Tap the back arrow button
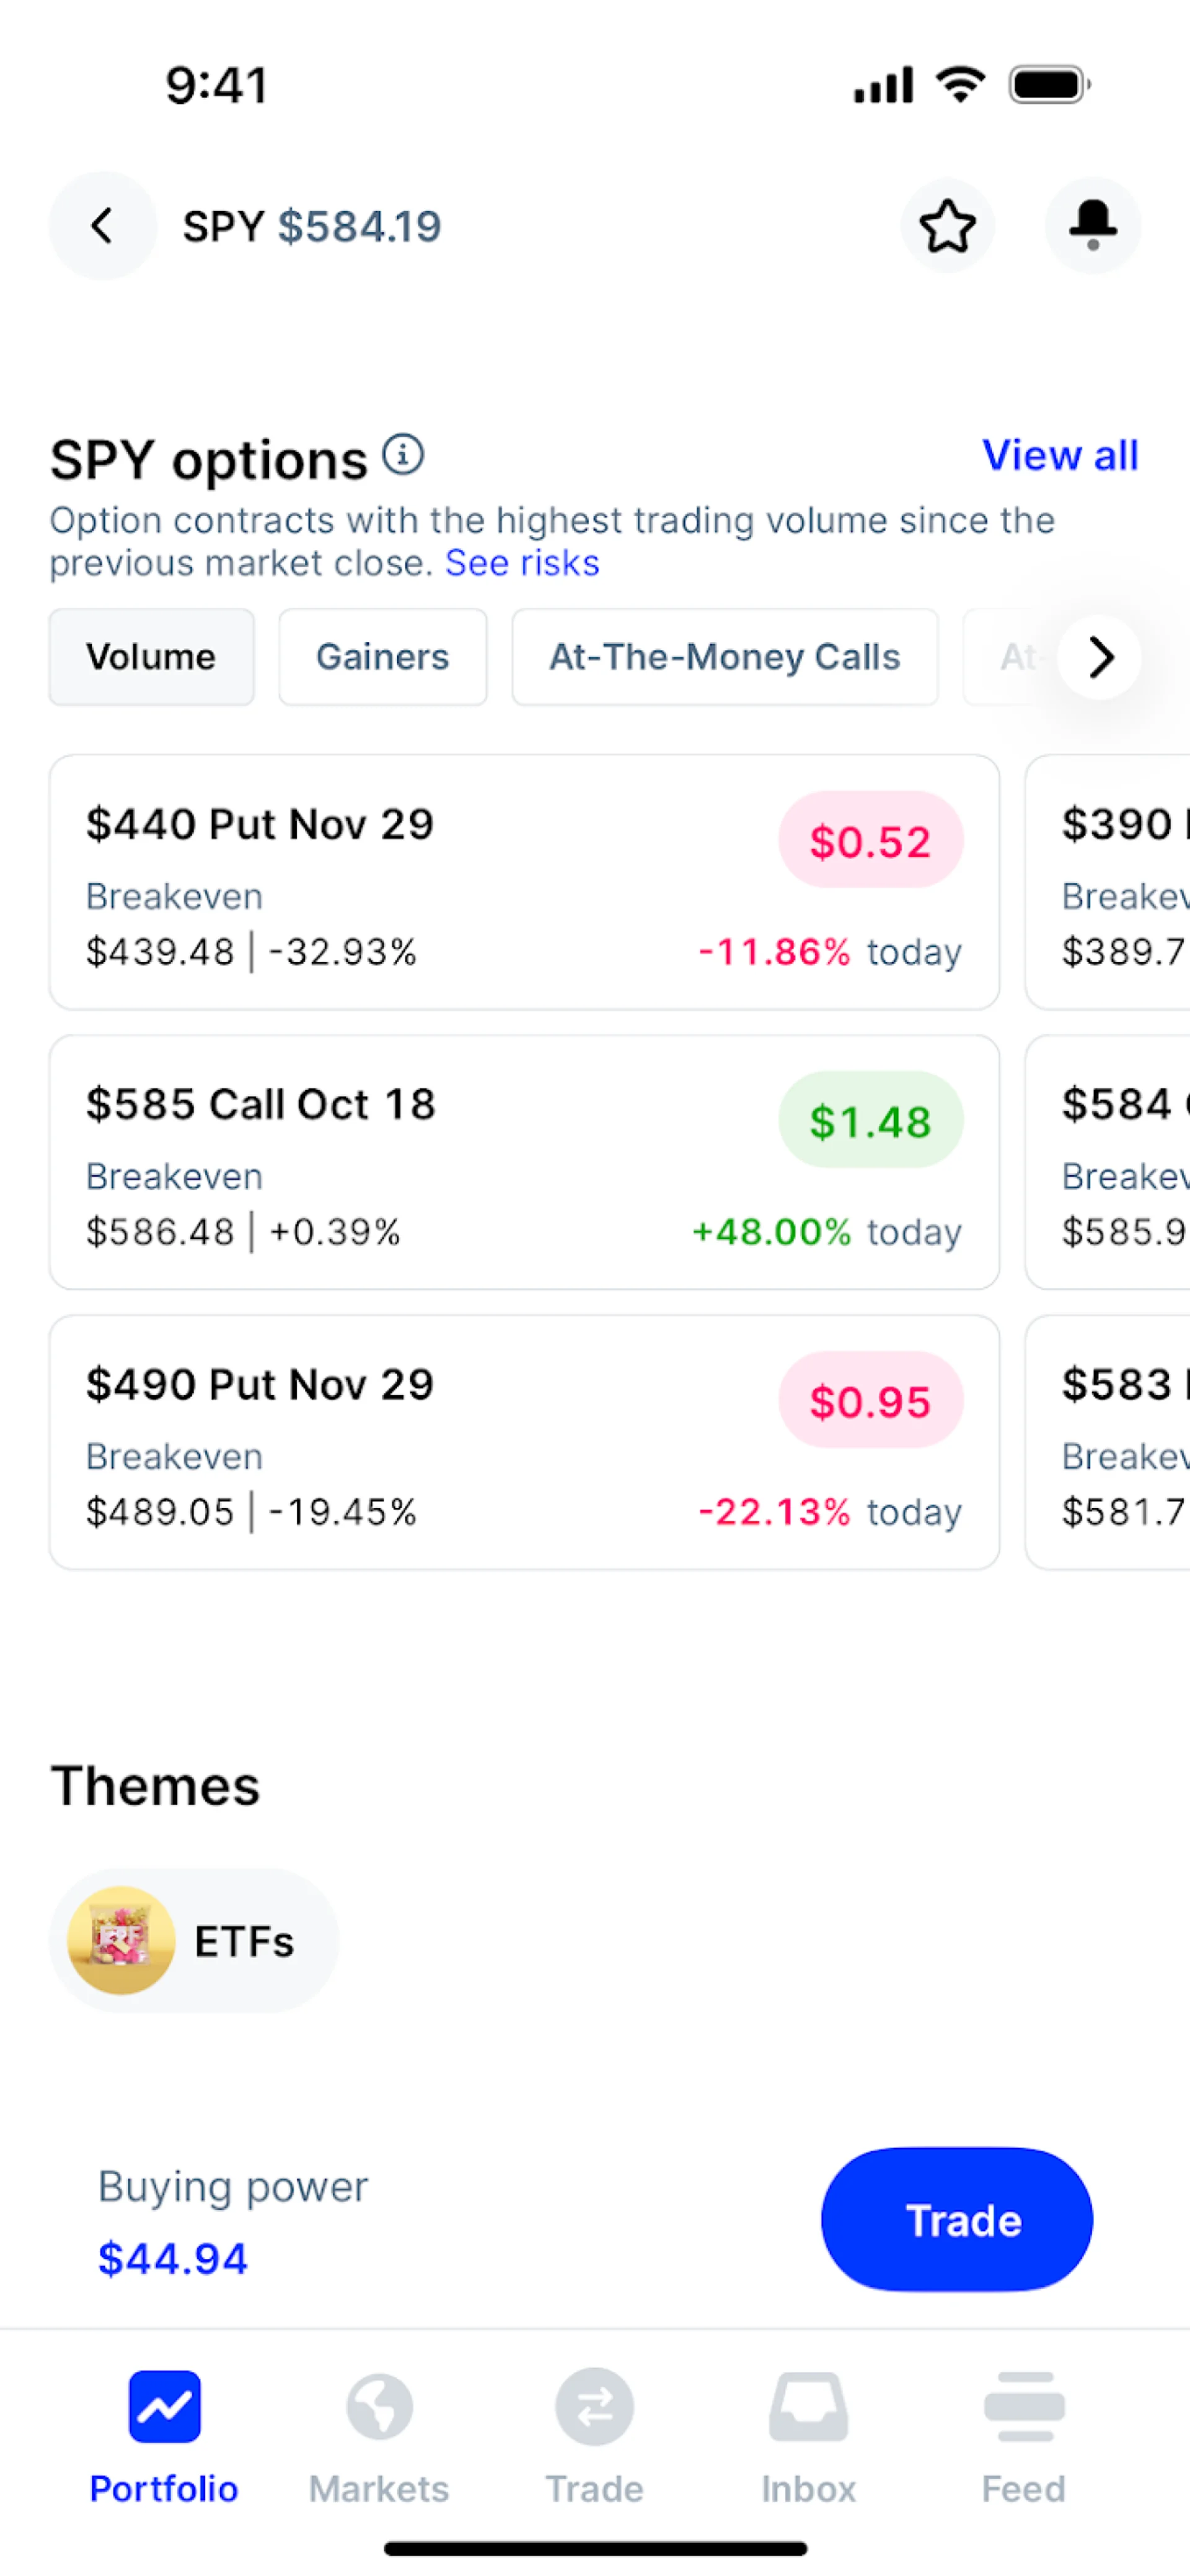 pos(102,226)
